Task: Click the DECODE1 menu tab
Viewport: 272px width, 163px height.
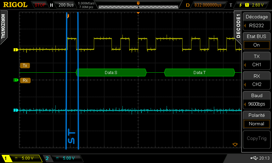Action: 238,26
